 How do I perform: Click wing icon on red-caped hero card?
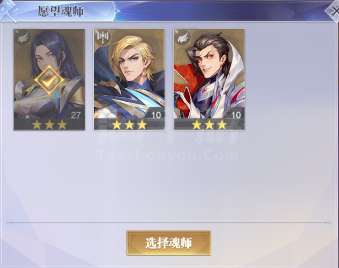[x=183, y=38]
